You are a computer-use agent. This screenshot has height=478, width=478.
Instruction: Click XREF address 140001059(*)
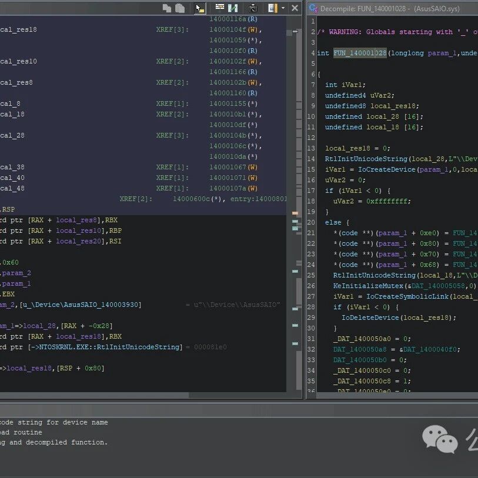(233, 40)
